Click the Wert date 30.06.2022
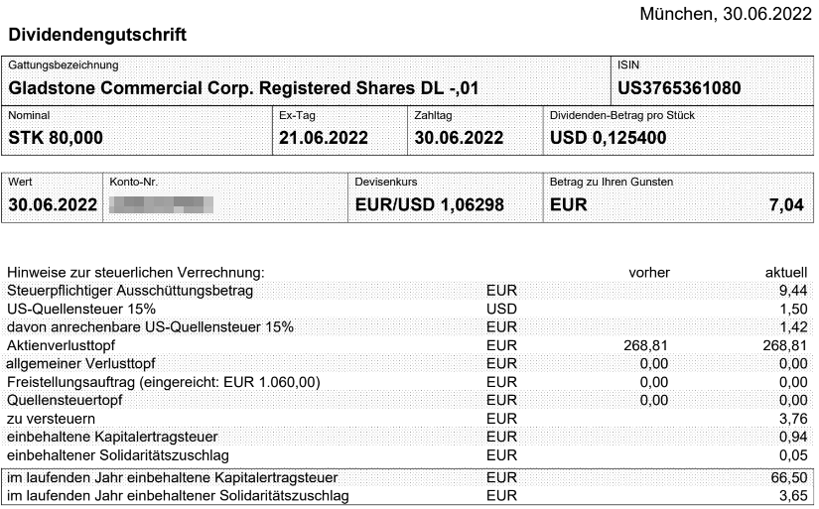 53,204
